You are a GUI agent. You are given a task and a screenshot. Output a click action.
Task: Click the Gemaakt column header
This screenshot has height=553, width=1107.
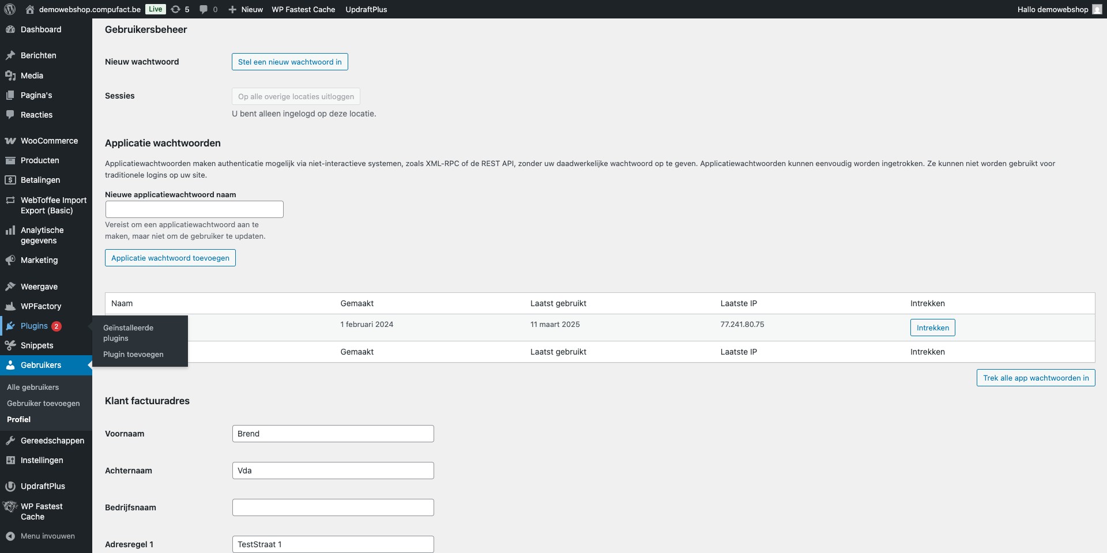point(357,303)
